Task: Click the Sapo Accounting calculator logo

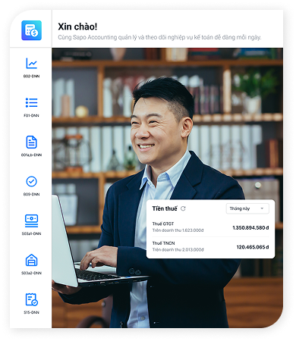Action: coord(31,30)
